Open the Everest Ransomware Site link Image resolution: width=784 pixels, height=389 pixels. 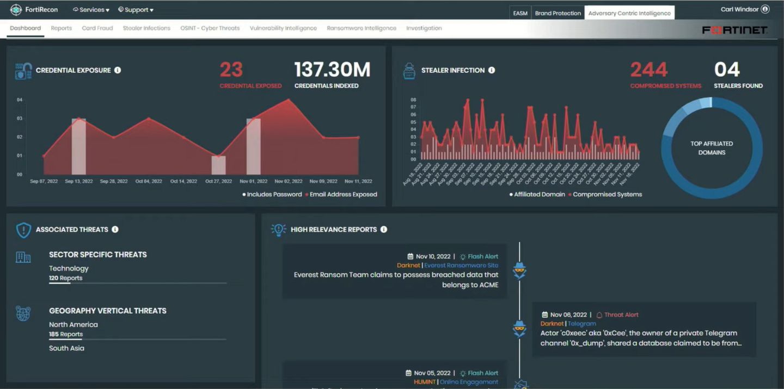pyautogui.click(x=461, y=265)
